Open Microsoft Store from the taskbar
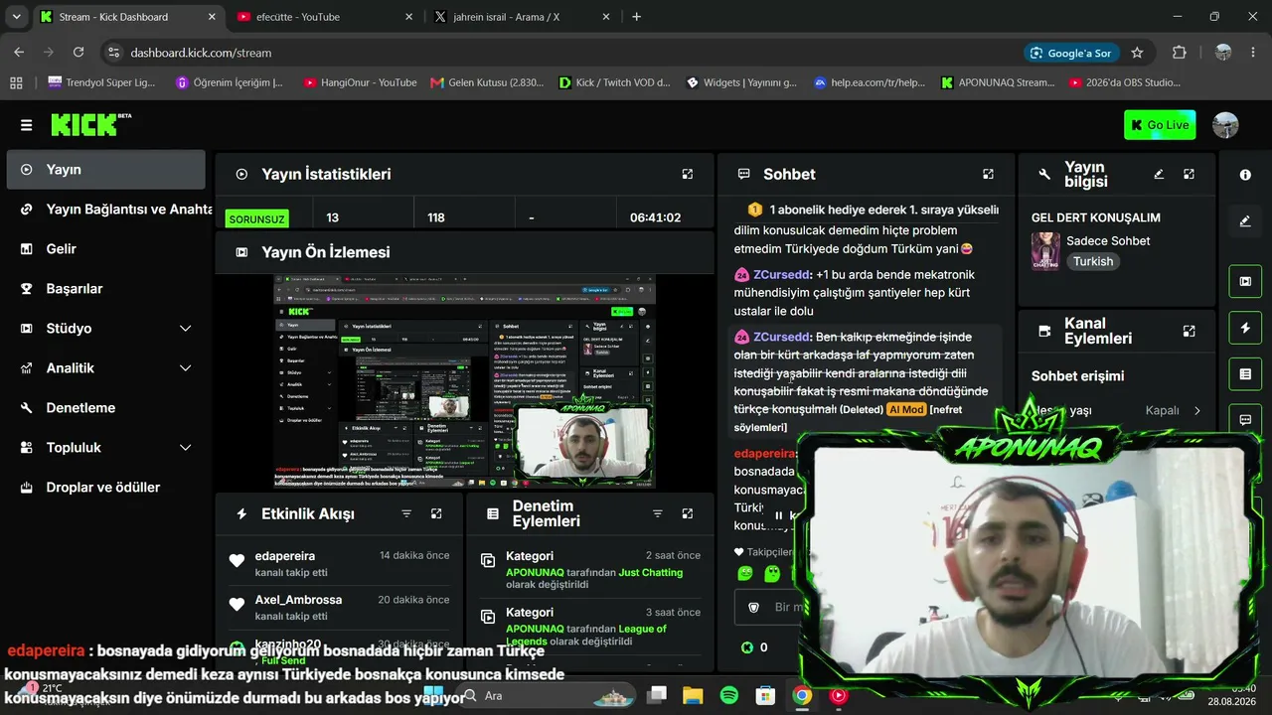This screenshot has width=1272, height=715. 764,696
